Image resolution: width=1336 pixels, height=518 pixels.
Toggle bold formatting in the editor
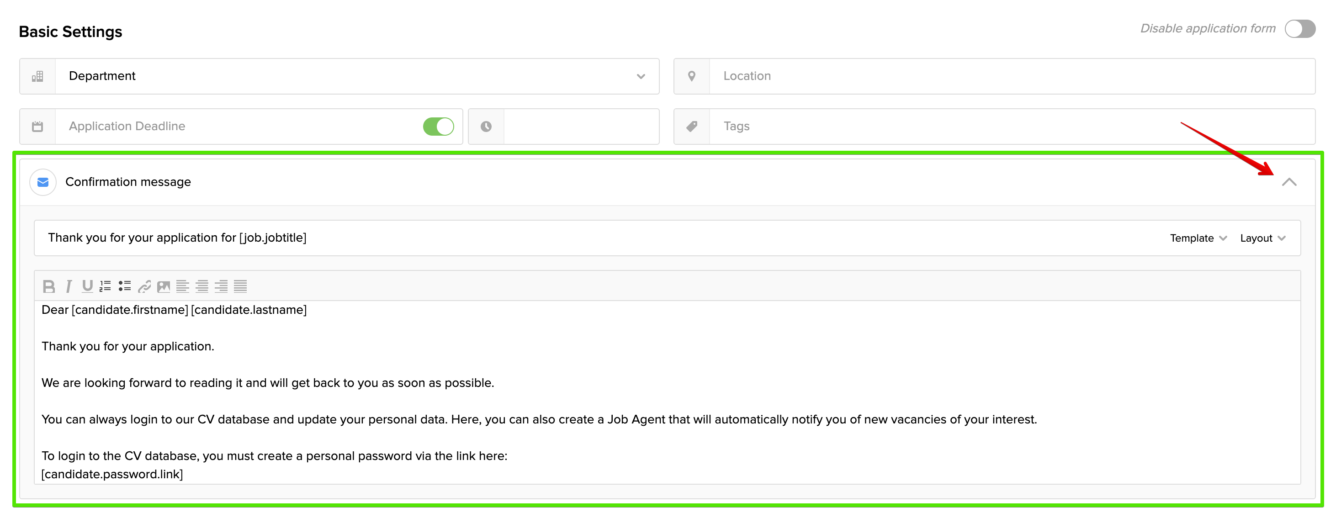coord(49,286)
